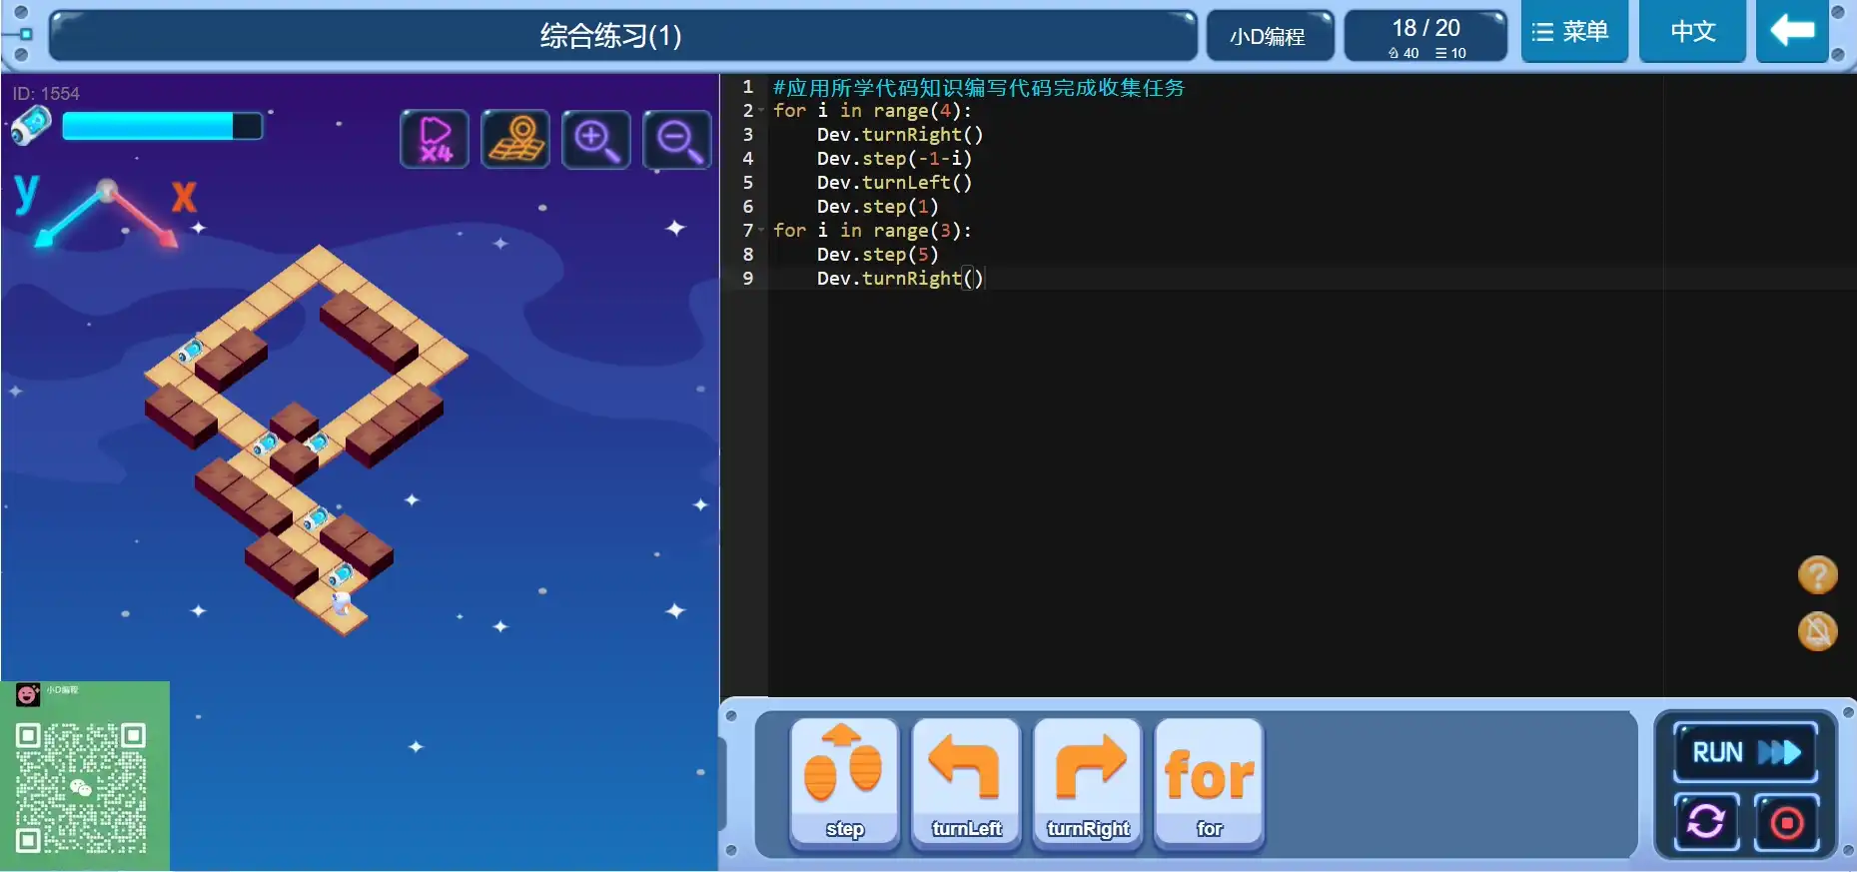The width and height of the screenshot is (1857, 872).
Task: Zoom in on the game map
Action: click(596, 139)
